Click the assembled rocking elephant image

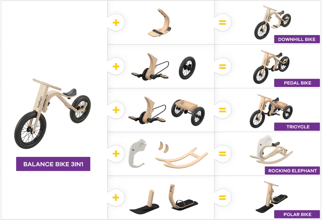(271, 149)
